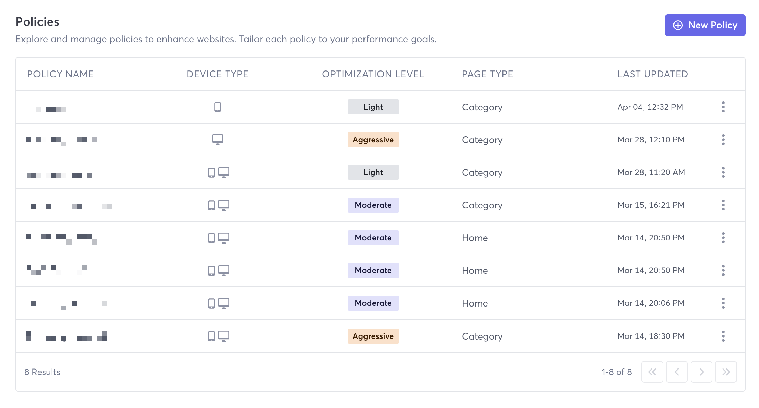Open three-dot menu for Mar 14, 20:06 PM row
Viewport: 759px width, 408px height.
click(723, 303)
